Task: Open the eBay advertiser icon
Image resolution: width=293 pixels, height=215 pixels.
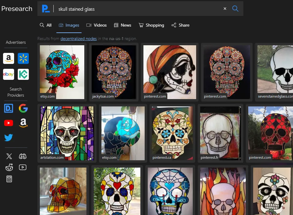Action: click(9, 74)
